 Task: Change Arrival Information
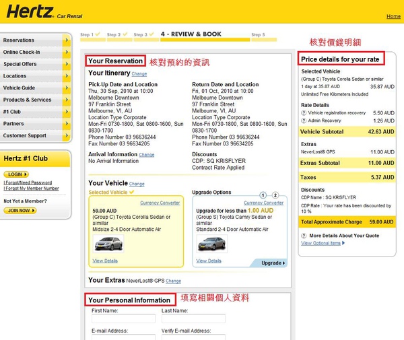147,155
